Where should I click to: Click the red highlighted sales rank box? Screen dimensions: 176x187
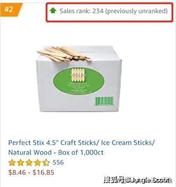[x=110, y=12]
